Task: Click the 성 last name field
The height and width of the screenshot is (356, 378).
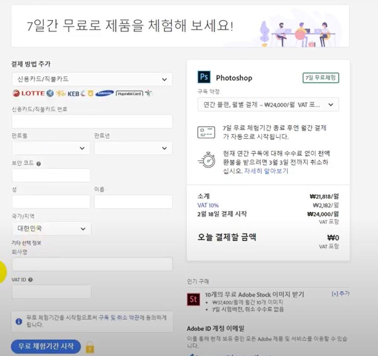Action: coord(51,202)
